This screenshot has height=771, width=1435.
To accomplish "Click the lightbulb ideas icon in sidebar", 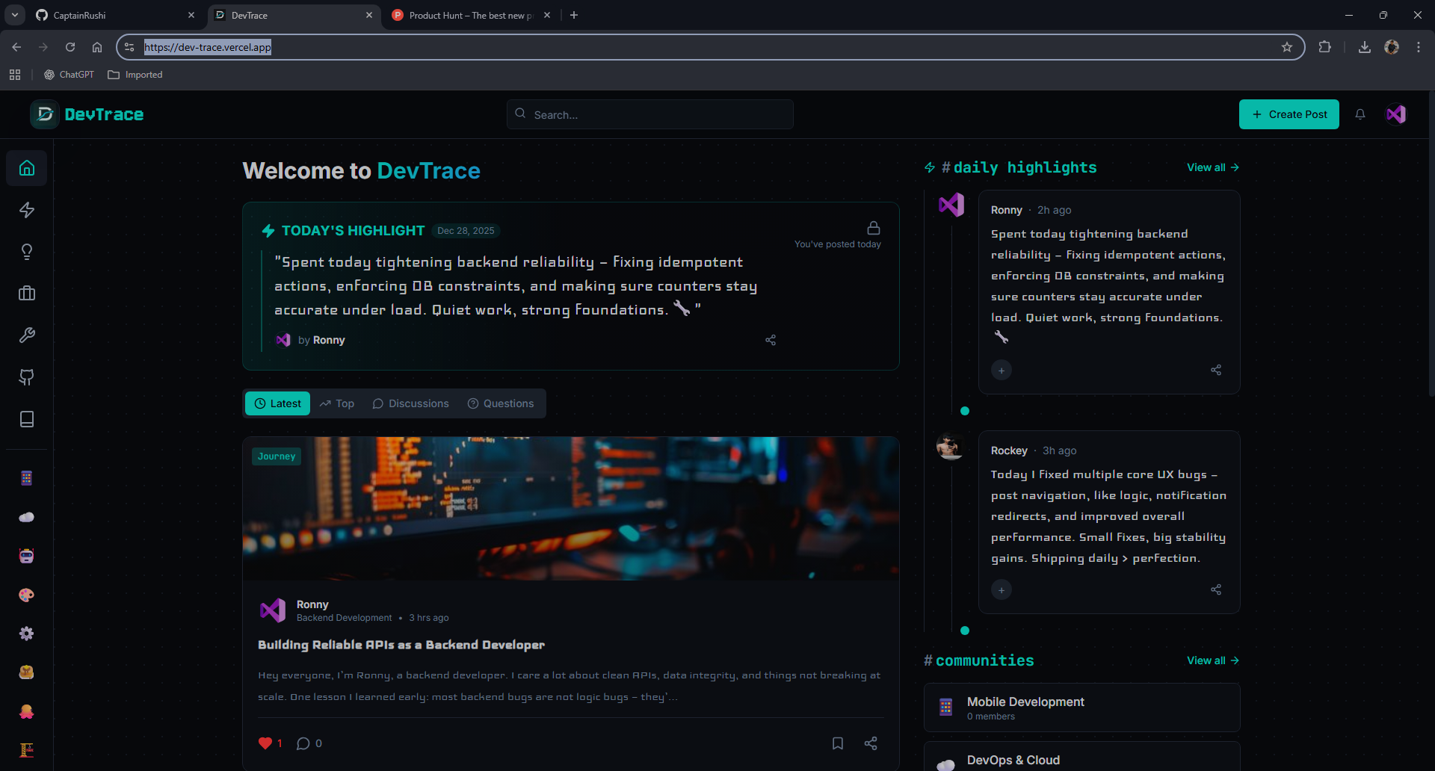I will coord(26,251).
